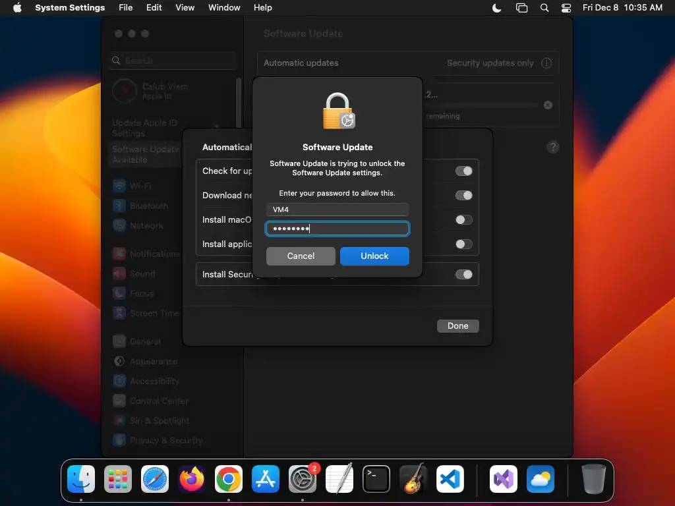The image size is (675, 506).
Task: Open Safari from the Dock
Action: pos(155,479)
